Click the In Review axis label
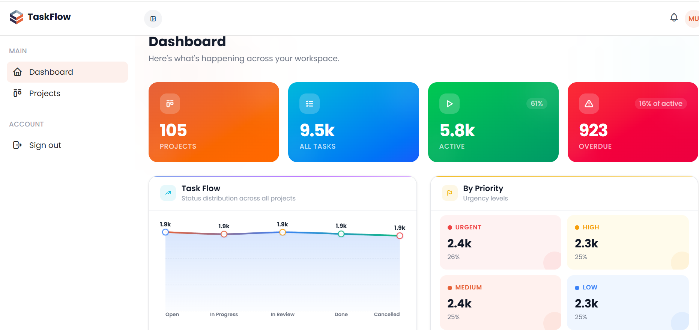 [283, 315]
